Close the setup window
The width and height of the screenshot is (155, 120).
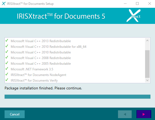pyautogui.click(x=150, y=4)
